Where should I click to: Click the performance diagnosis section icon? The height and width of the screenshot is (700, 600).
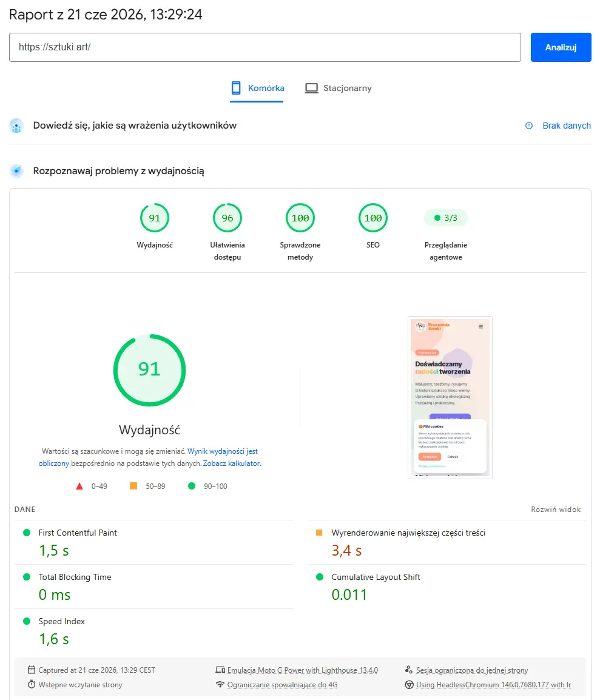point(16,171)
